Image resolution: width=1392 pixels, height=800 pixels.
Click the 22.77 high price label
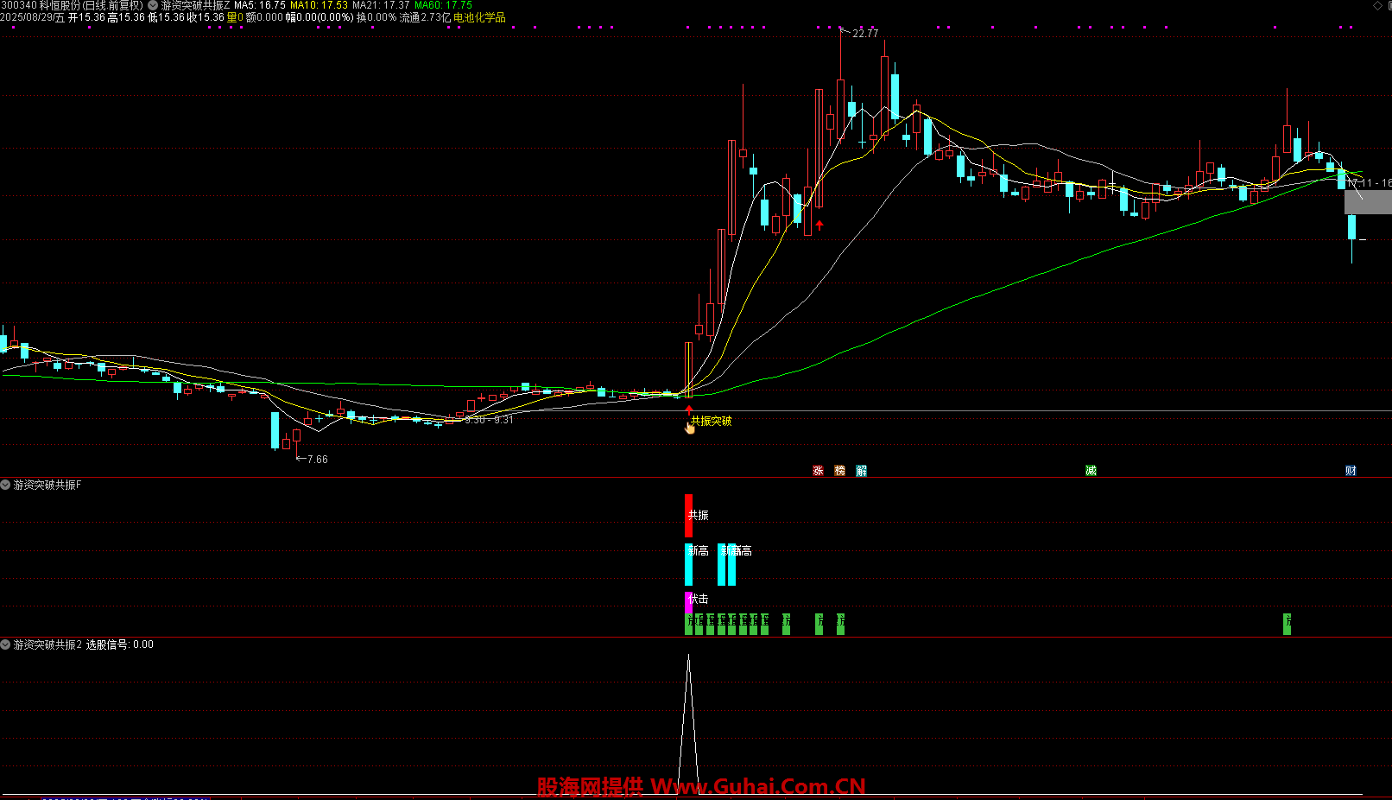(x=865, y=34)
